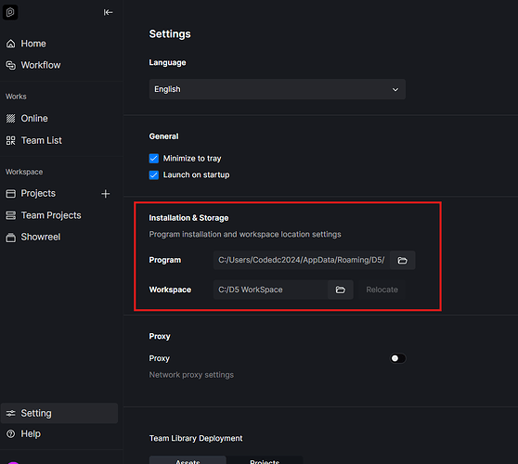Uncheck Minimize to tray checkbox
This screenshot has height=464, width=518.
coord(154,159)
